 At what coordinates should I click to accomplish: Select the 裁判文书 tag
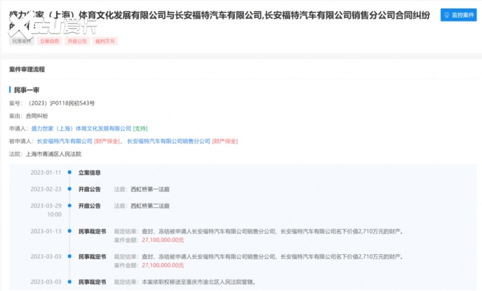click(x=105, y=41)
